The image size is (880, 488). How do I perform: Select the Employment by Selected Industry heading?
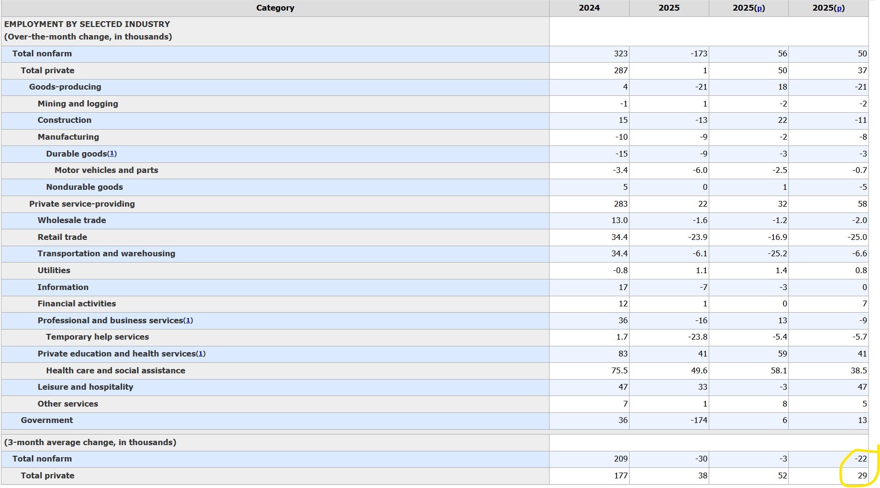click(x=87, y=24)
